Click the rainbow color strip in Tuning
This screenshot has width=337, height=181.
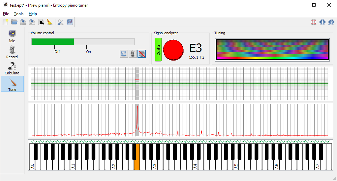tap(272, 58)
